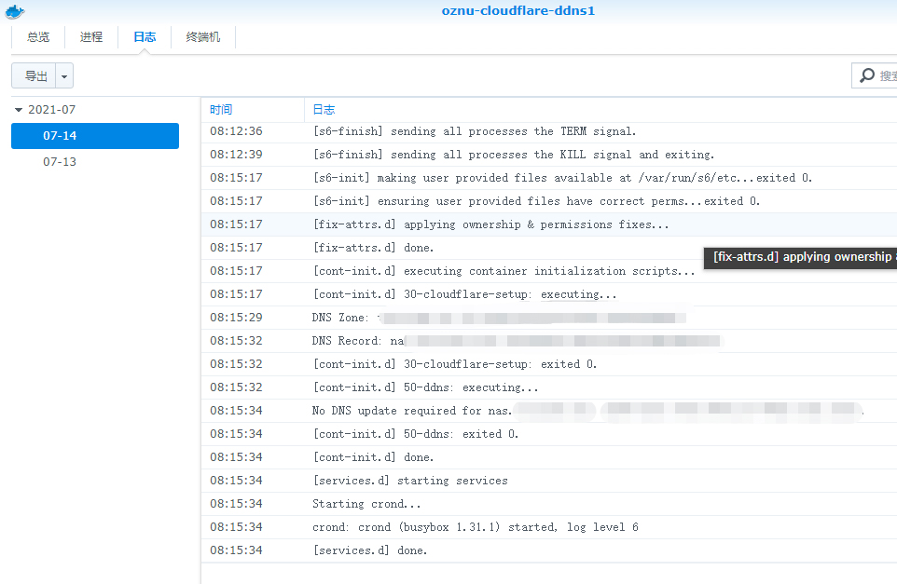Sort by the 时间 column header
The height and width of the screenshot is (584, 897).
(253, 110)
